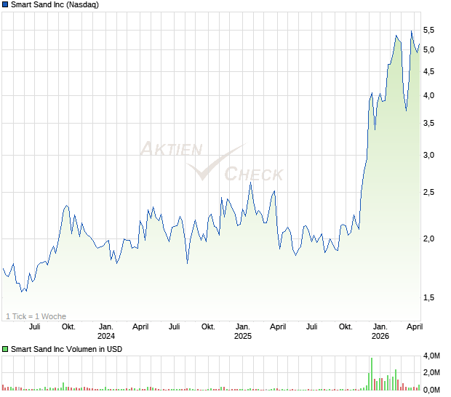
Task: Click the green Volumen legend square
Action: tap(5, 349)
